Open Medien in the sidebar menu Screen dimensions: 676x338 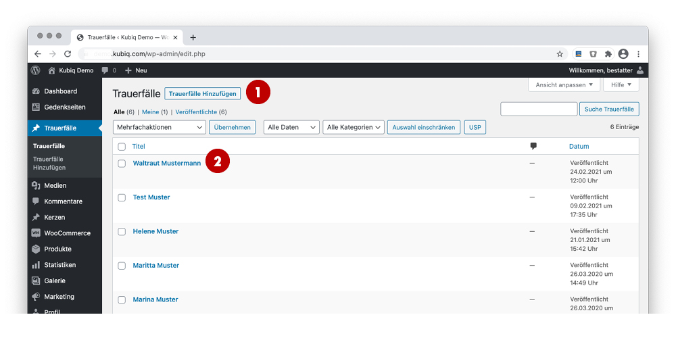pyautogui.click(x=55, y=186)
